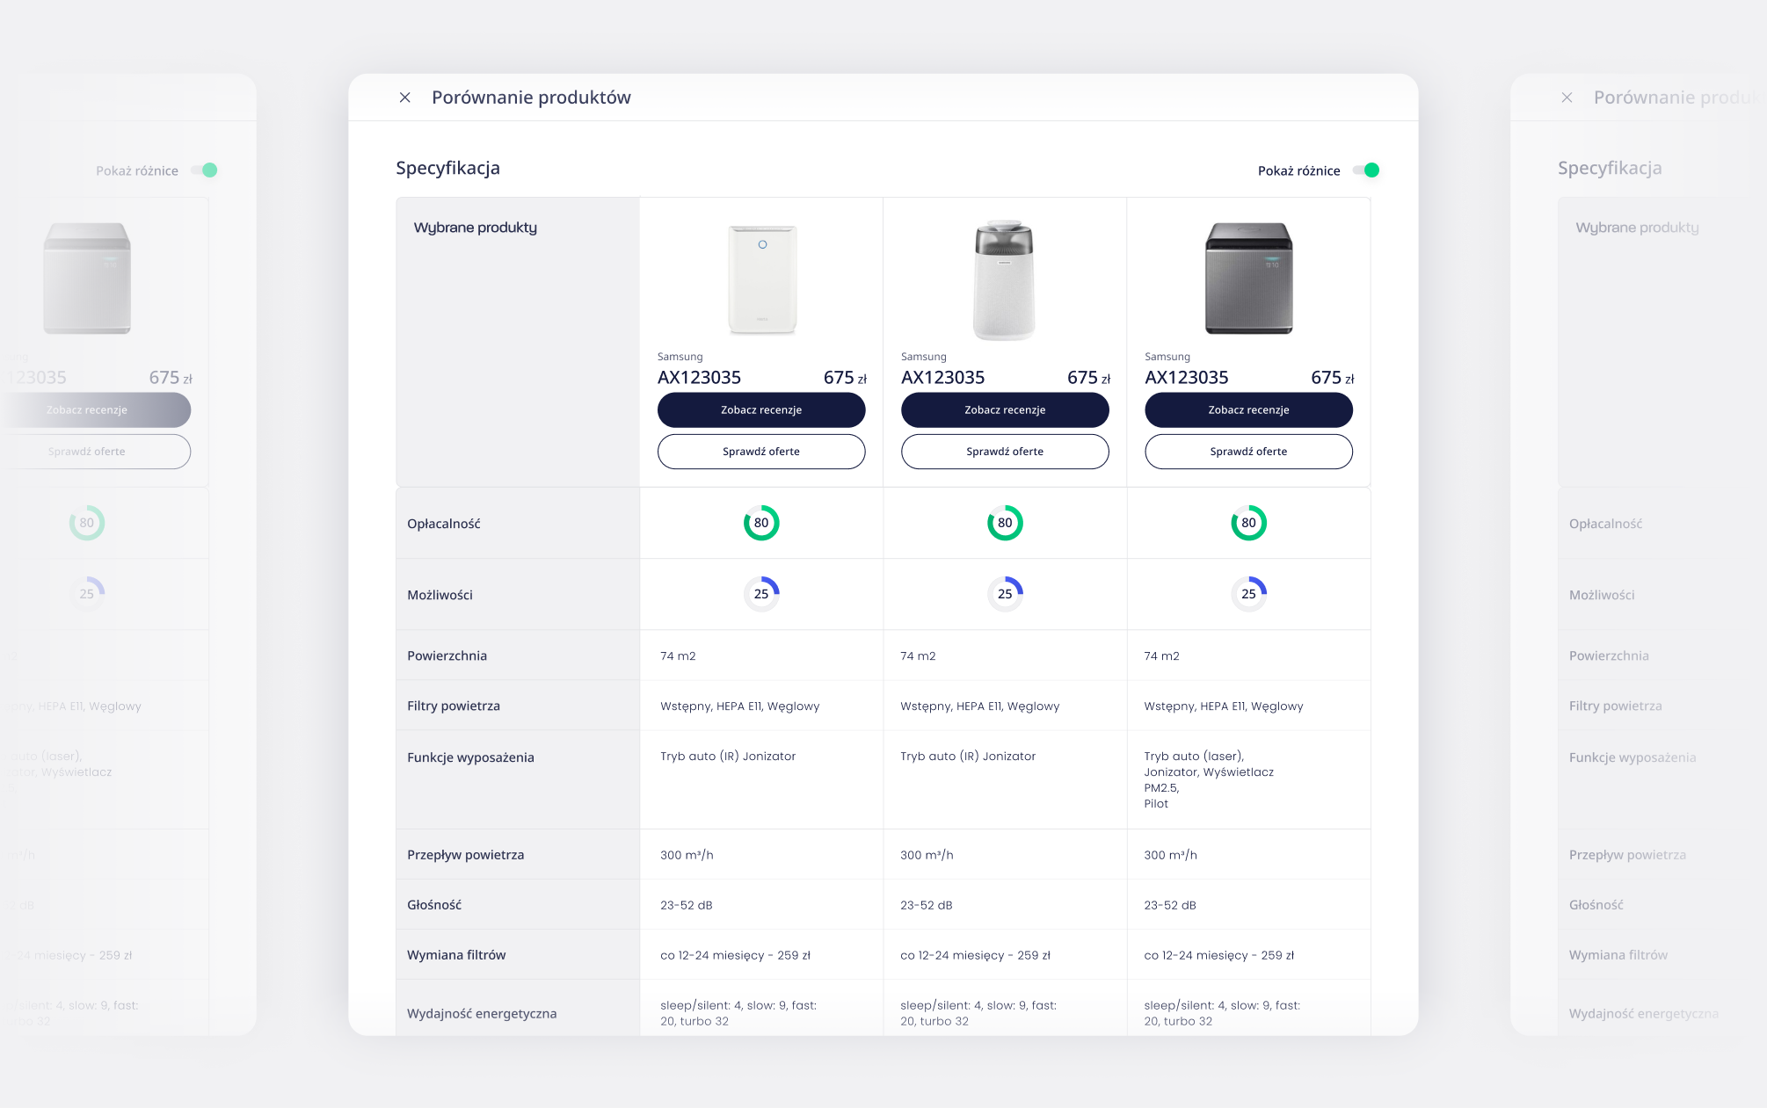The width and height of the screenshot is (1767, 1108).
Task: Select the Specyfikacja section heading
Action: pyautogui.click(x=447, y=168)
